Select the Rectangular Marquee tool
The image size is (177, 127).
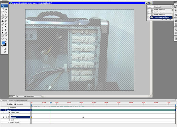[x=3, y=9]
